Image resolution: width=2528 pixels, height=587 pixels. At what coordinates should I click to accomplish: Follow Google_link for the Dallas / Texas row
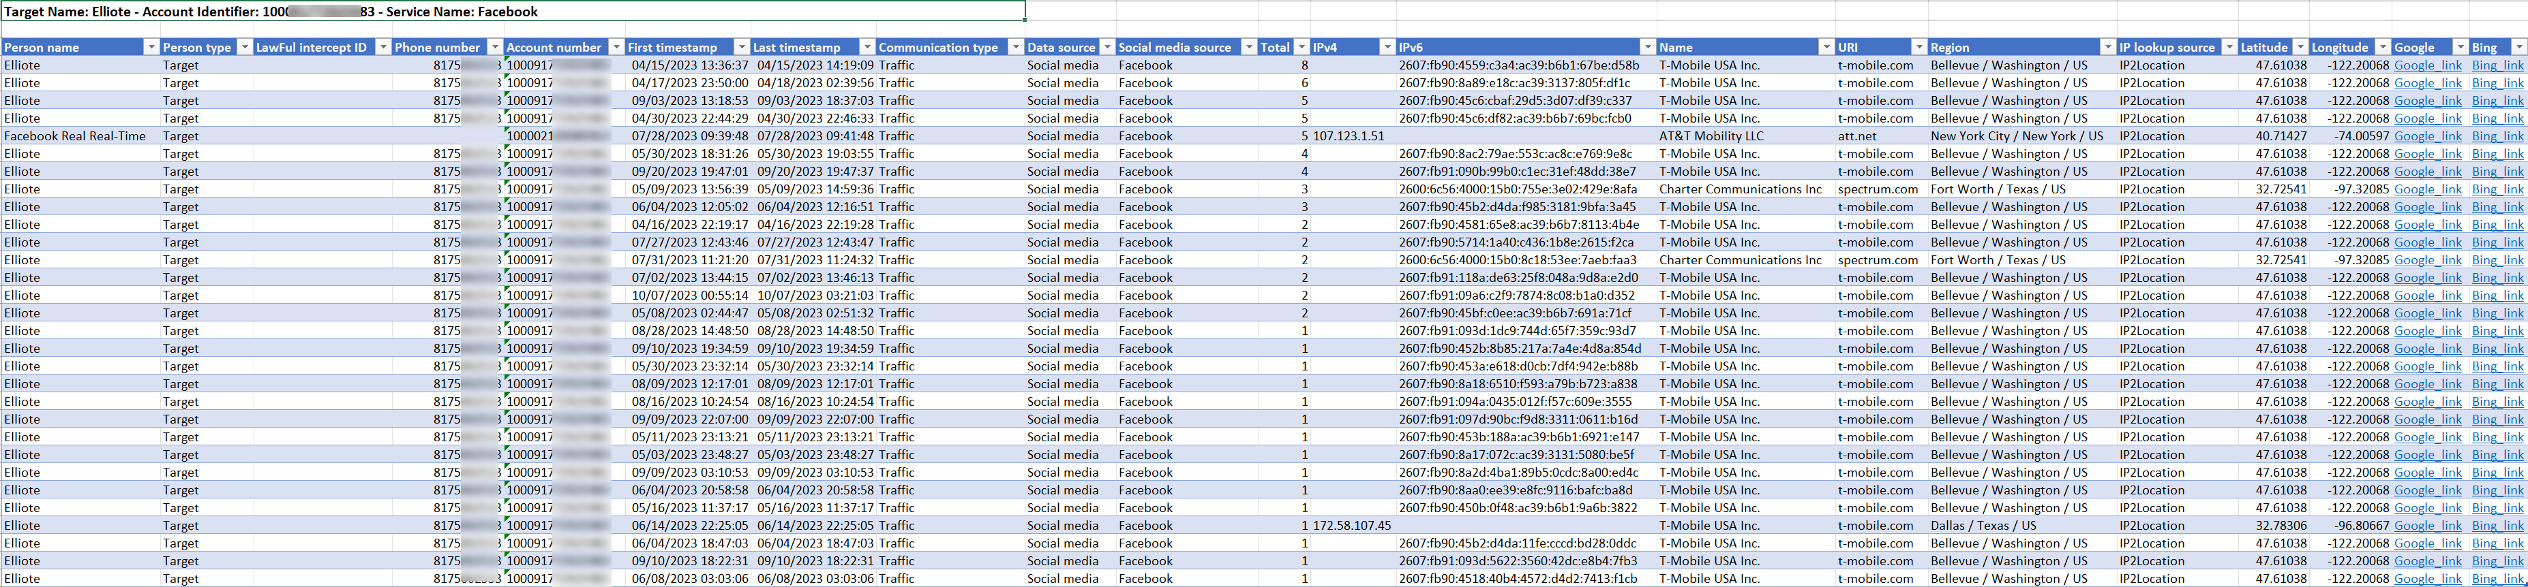click(x=2427, y=525)
